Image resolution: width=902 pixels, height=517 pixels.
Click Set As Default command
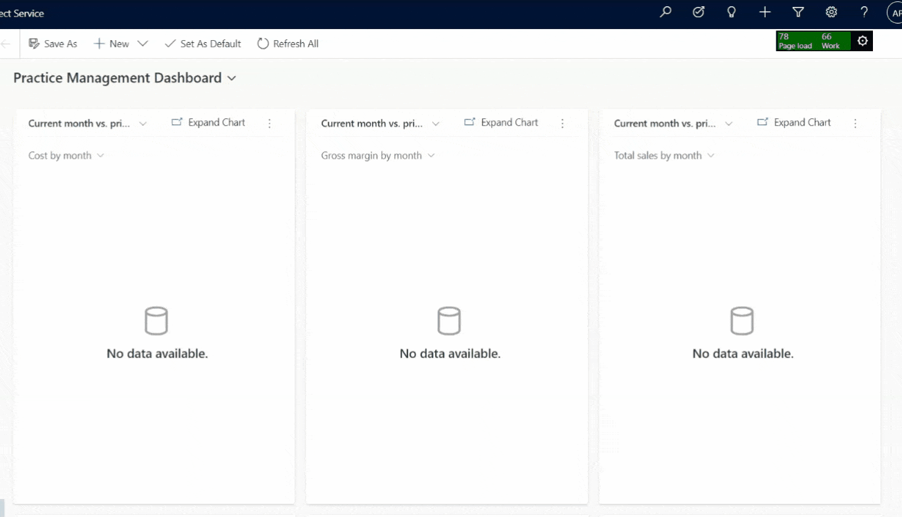[x=203, y=44]
